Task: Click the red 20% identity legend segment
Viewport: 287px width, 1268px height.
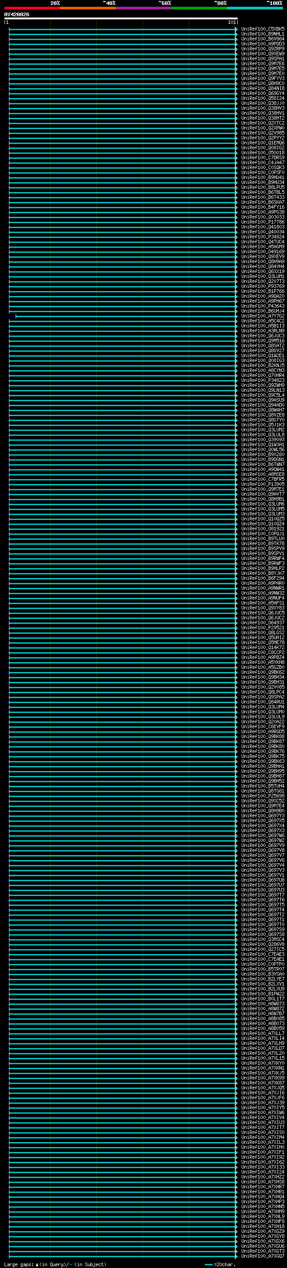Action: (x=32, y=9)
